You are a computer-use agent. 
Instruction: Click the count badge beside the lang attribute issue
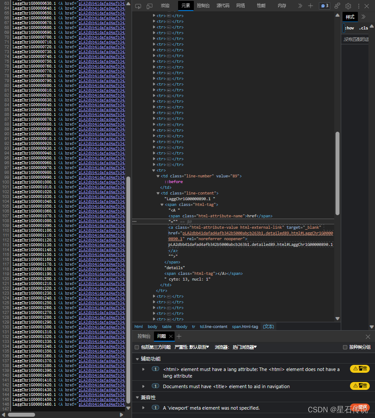click(155, 369)
